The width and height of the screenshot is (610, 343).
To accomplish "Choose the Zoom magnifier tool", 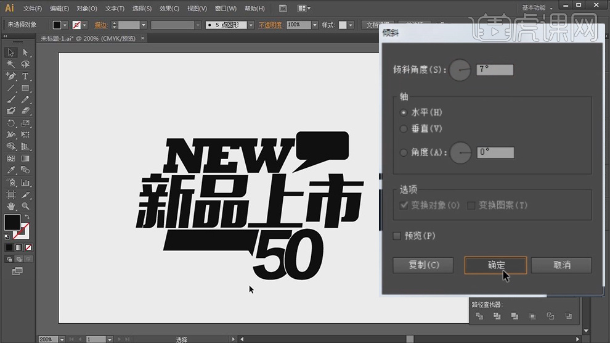I will pyautogui.click(x=25, y=205).
